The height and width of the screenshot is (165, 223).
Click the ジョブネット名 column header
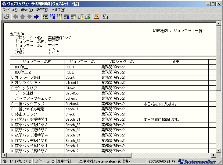pyautogui.click(x=82, y=62)
